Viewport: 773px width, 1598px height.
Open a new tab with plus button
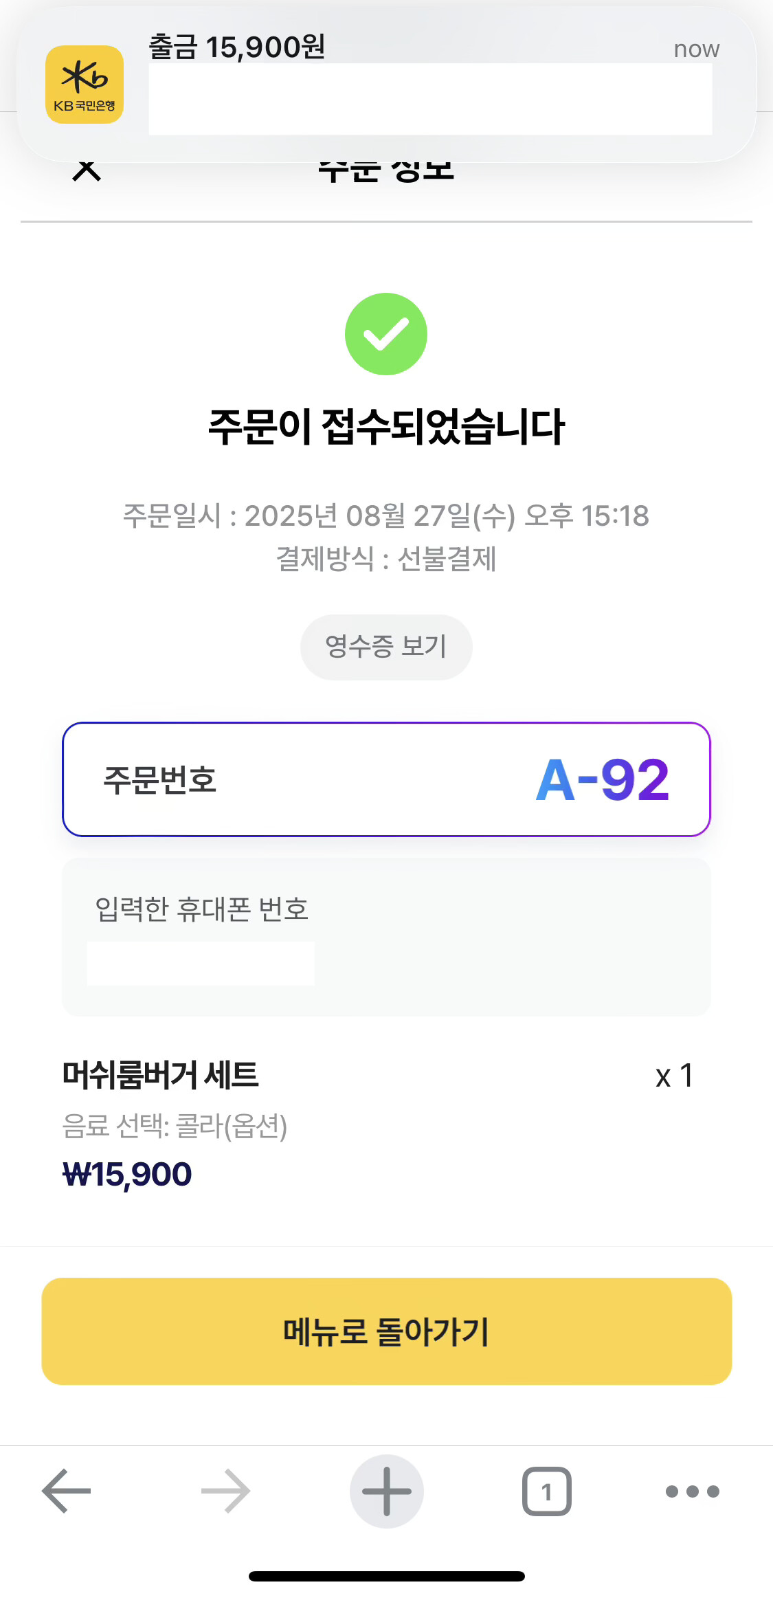point(386,1491)
